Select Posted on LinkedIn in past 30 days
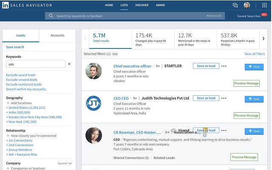The image size is (272, 170). click(238, 39)
